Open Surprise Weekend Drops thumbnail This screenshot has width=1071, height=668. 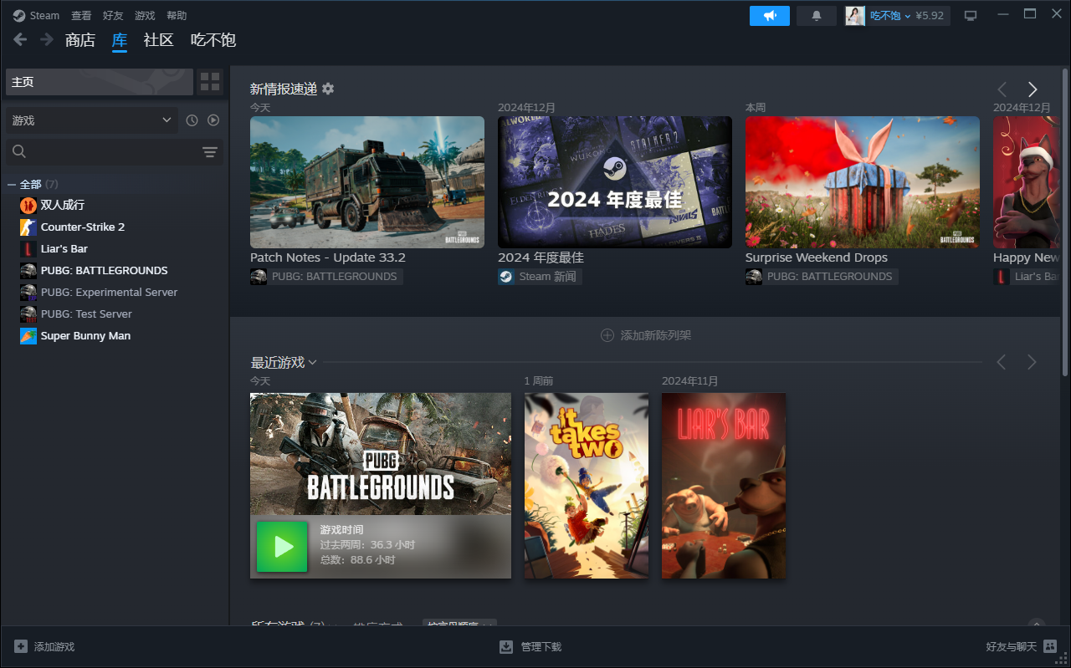click(863, 182)
